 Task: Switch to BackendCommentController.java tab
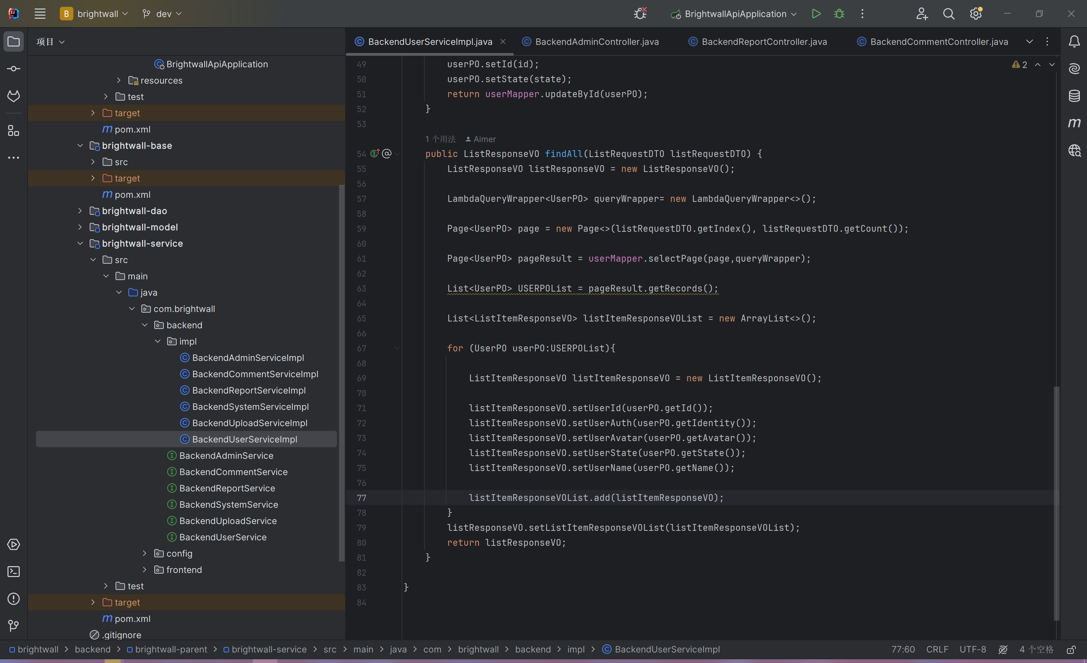pos(932,41)
